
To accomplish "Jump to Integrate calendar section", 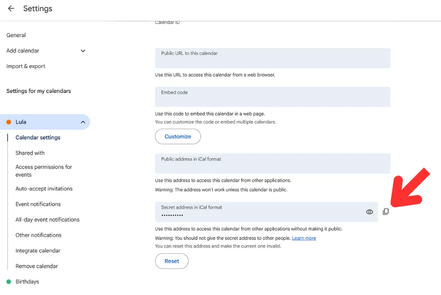I will 38,250.
